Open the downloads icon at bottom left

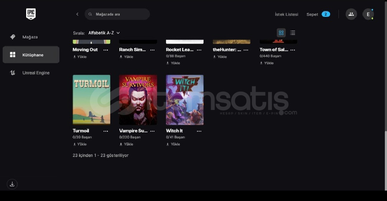[12, 184]
